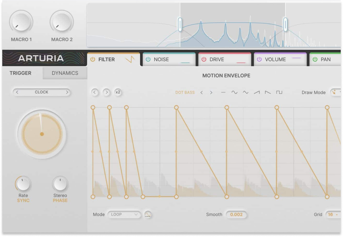This screenshot has width=343, height=237.
Task: Select the square wave shape preset
Action: [279, 92]
